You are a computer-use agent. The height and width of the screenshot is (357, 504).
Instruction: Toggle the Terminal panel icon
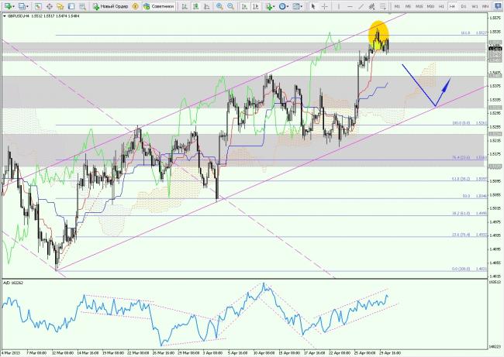[x=71, y=6]
